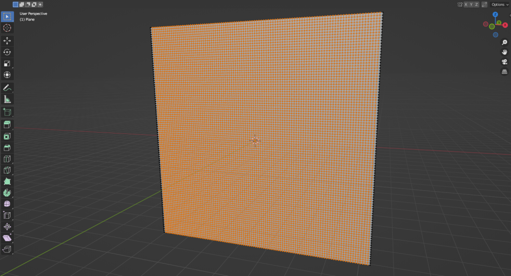Select the Edge Slide tool
Image resolution: width=511 pixels, height=276 pixels.
click(x=7, y=215)
